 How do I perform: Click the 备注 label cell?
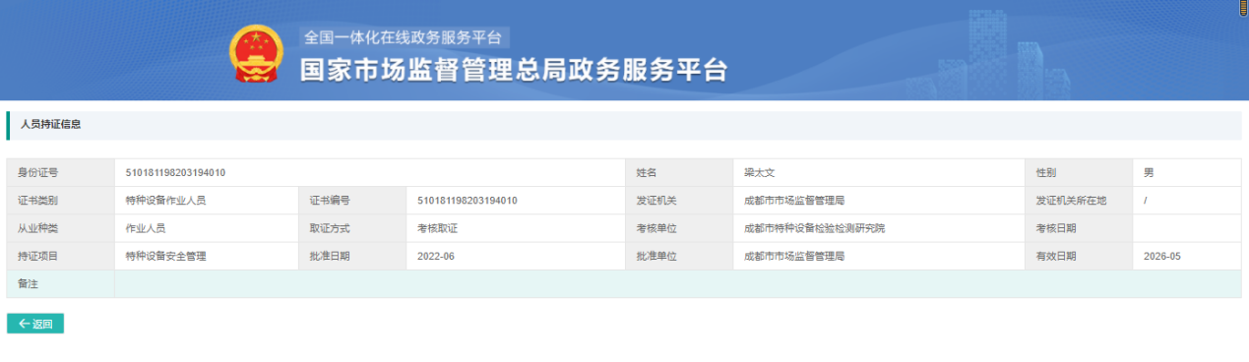(61, 283)
